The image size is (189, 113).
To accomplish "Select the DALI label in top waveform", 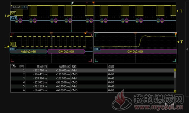I will (x=14, y=18).
